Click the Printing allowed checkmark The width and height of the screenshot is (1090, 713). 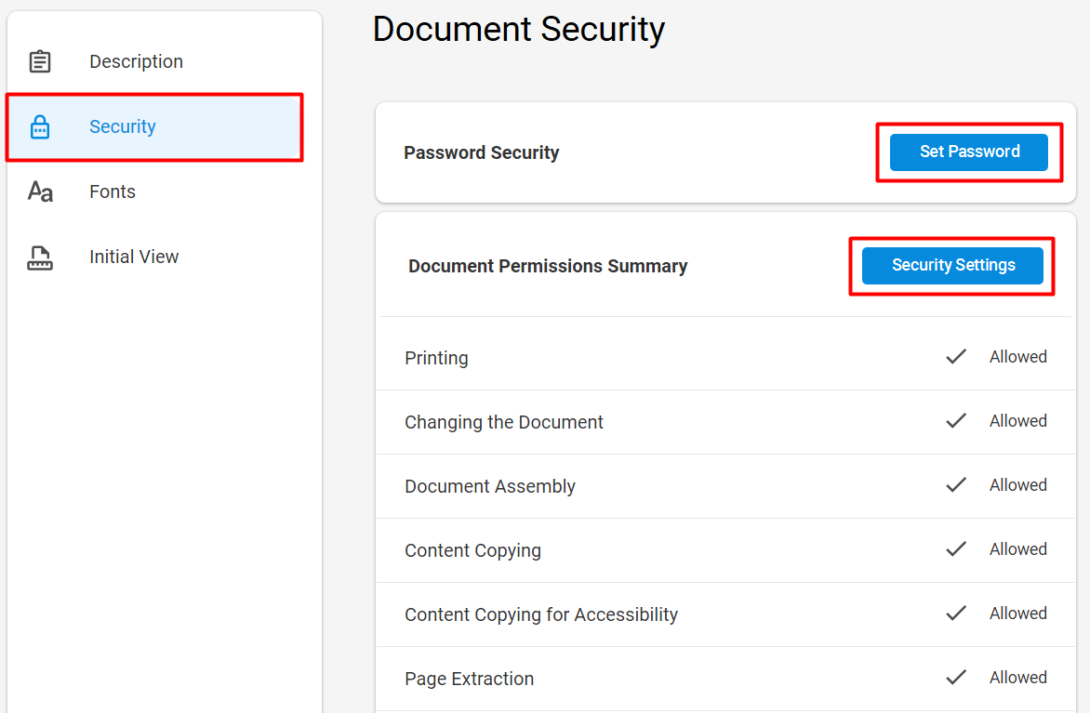pyautogui.click(x=956, y=357)
